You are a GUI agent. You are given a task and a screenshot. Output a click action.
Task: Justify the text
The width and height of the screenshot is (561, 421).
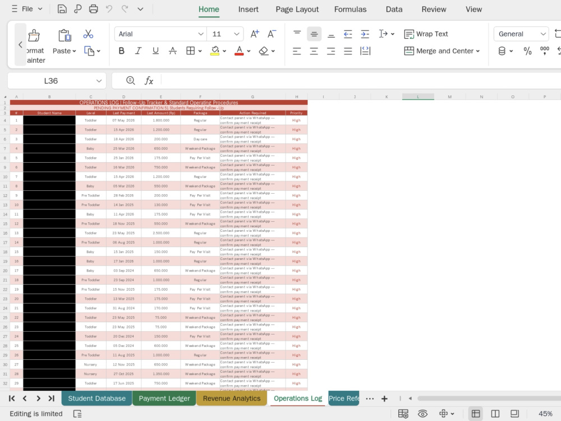click(x=348, y=51)
